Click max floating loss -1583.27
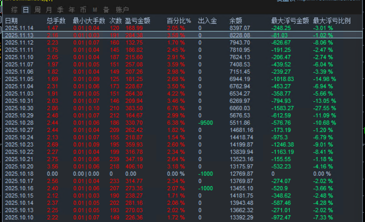The image size is (365, 222). point(283,108)
